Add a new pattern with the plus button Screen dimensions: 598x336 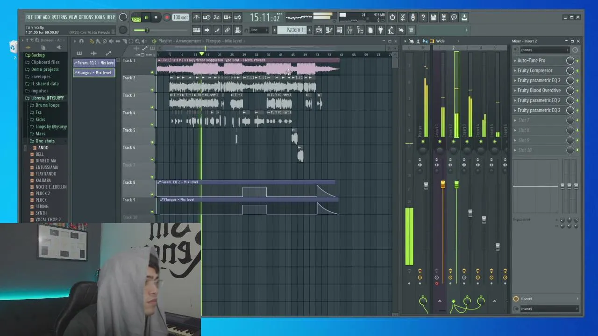tap(309, 30)
